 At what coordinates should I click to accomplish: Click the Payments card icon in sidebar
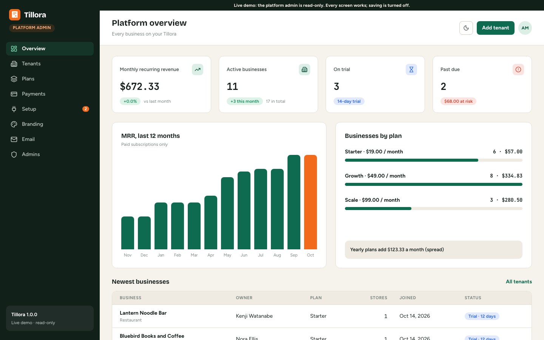click(14, 94)
